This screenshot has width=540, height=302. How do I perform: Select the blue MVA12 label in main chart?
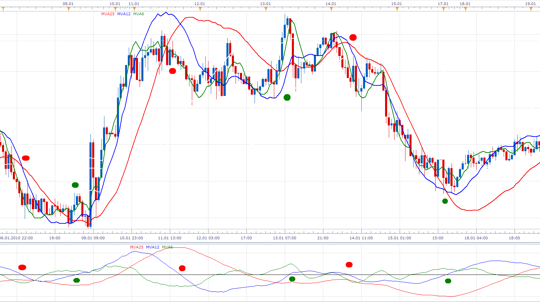pos(124,14)
